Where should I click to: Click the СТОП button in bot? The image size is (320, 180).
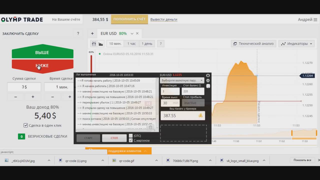tap(114, 138)
